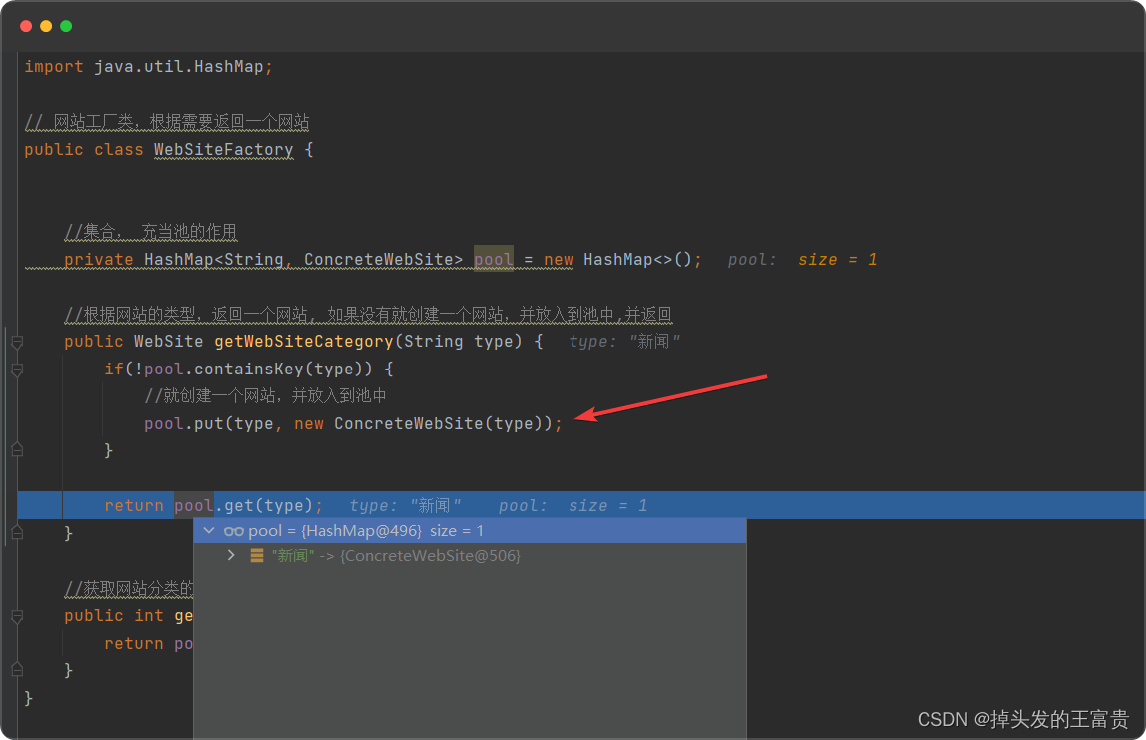The height and width of the screenshot is (740, 1146).
Task: Click the highlighted pool field declaration
Action: pyautogui.click(x=494, y=259)
